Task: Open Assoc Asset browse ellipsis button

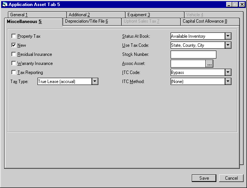Action: (209, 63)
